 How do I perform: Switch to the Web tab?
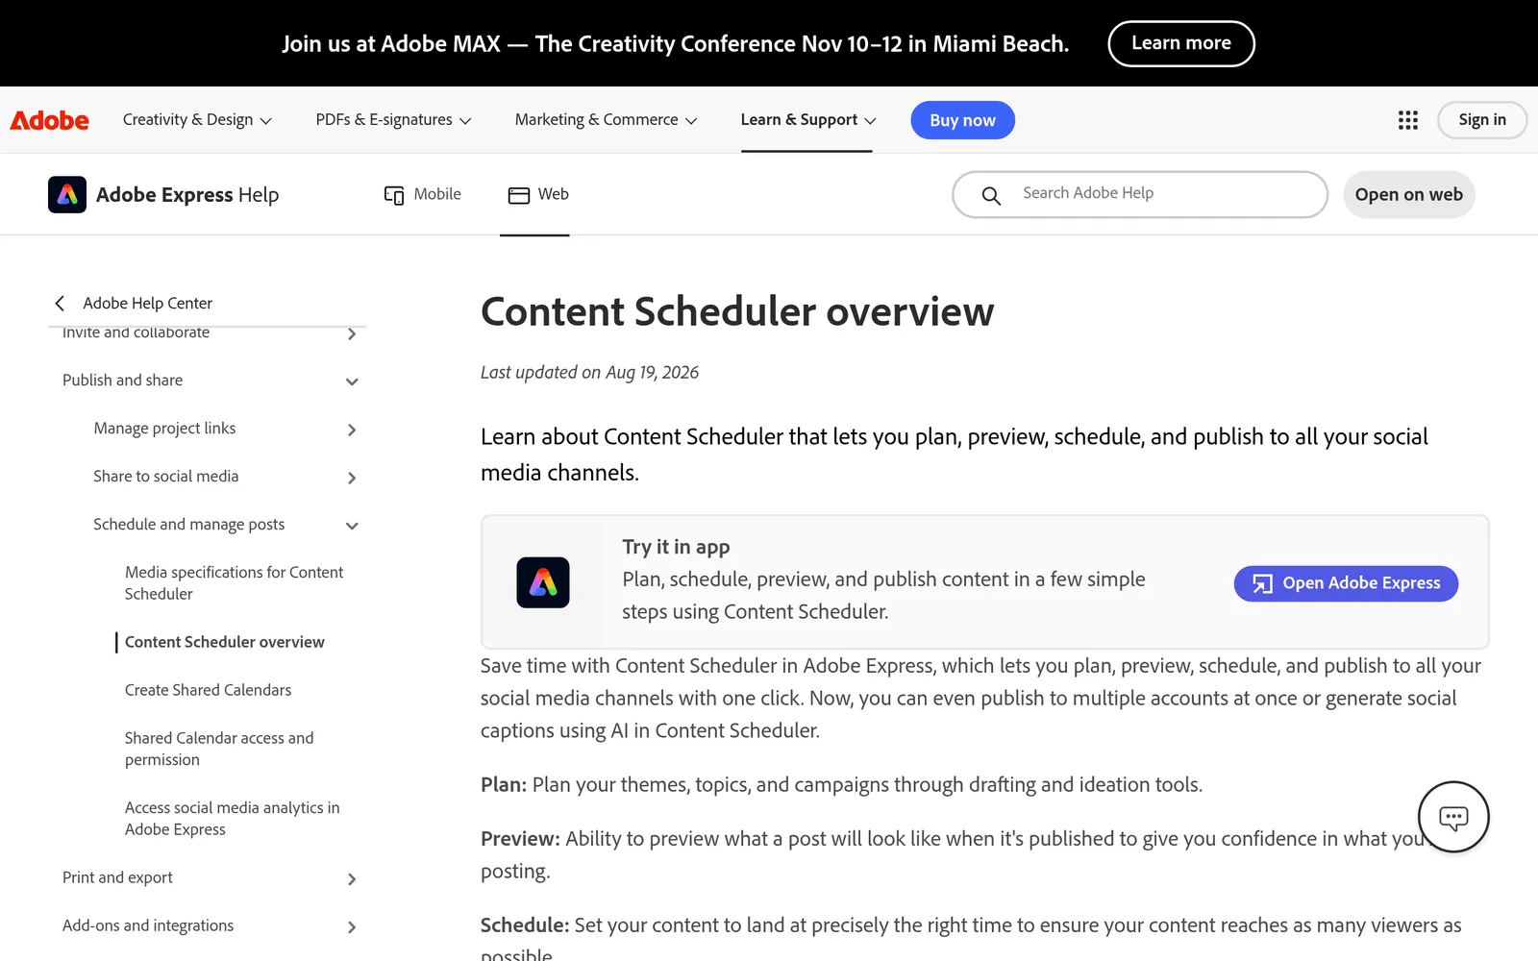(x=538, y=194)
